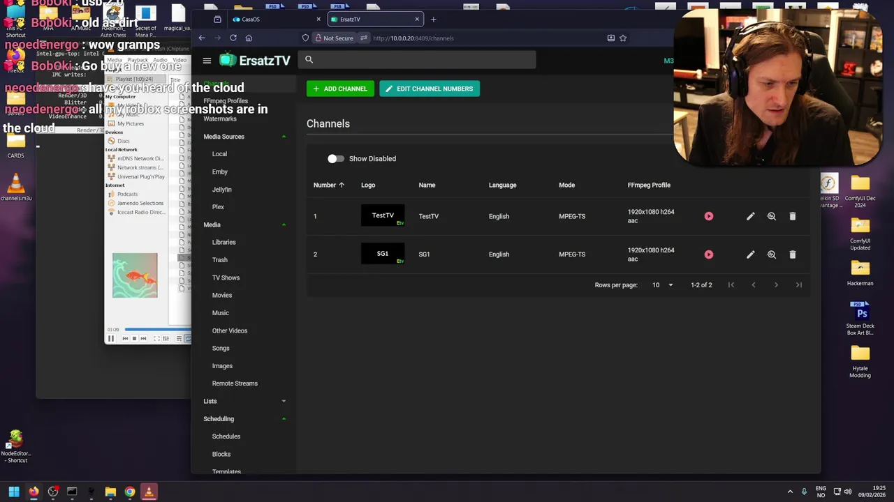
Task: Open playout troubleshooting for the TestTV channel
Action: click(x=772, y=216)
